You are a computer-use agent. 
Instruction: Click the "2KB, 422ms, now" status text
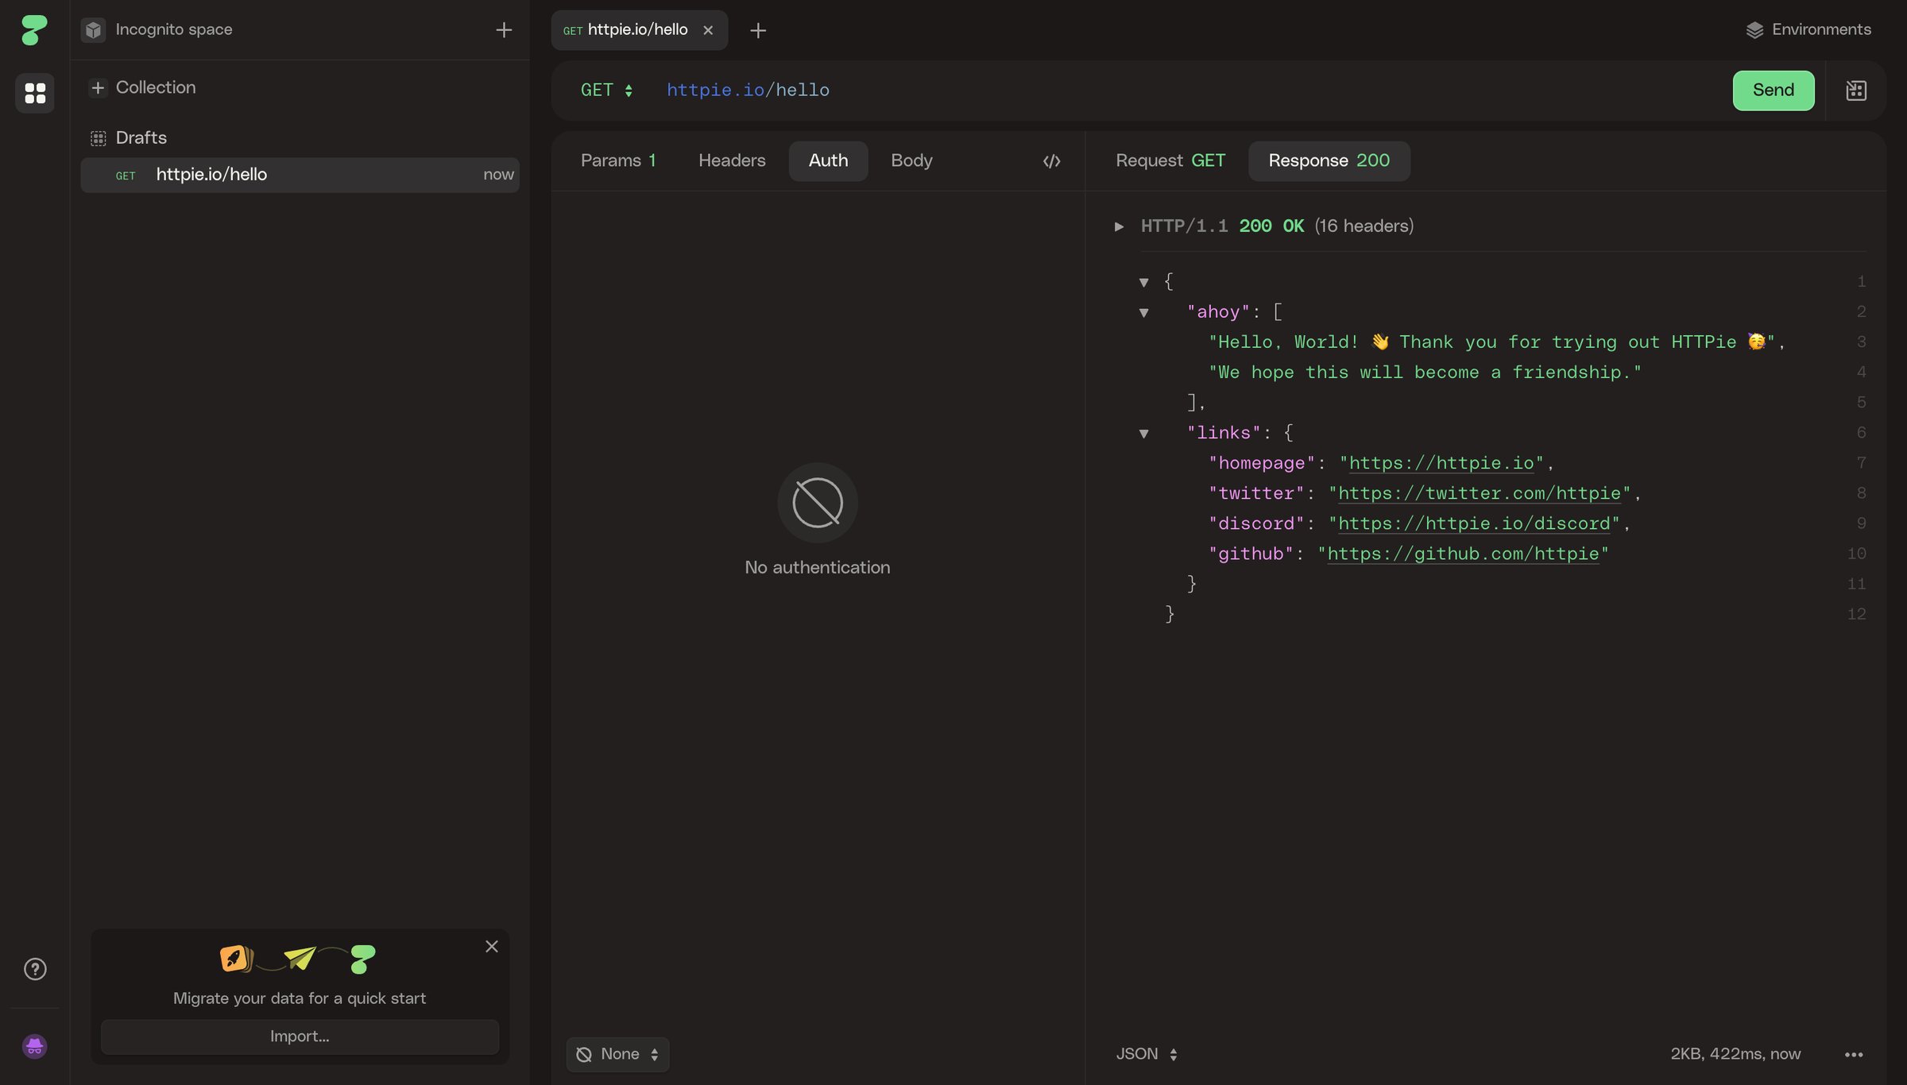click(x=1735, y=1054)
